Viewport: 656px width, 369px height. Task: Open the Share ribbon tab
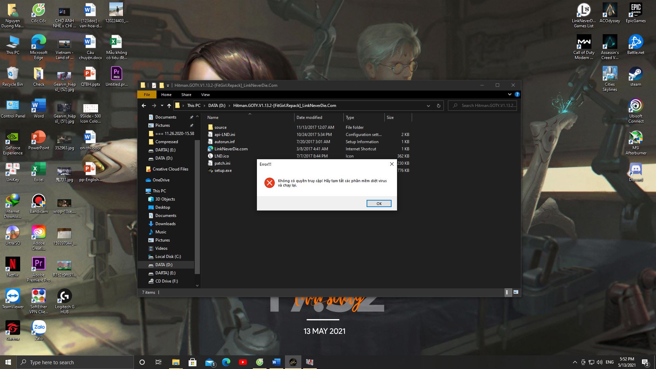pos(186,95)
